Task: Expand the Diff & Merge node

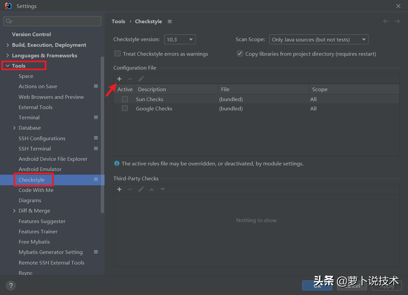Action: click(14, 210)
